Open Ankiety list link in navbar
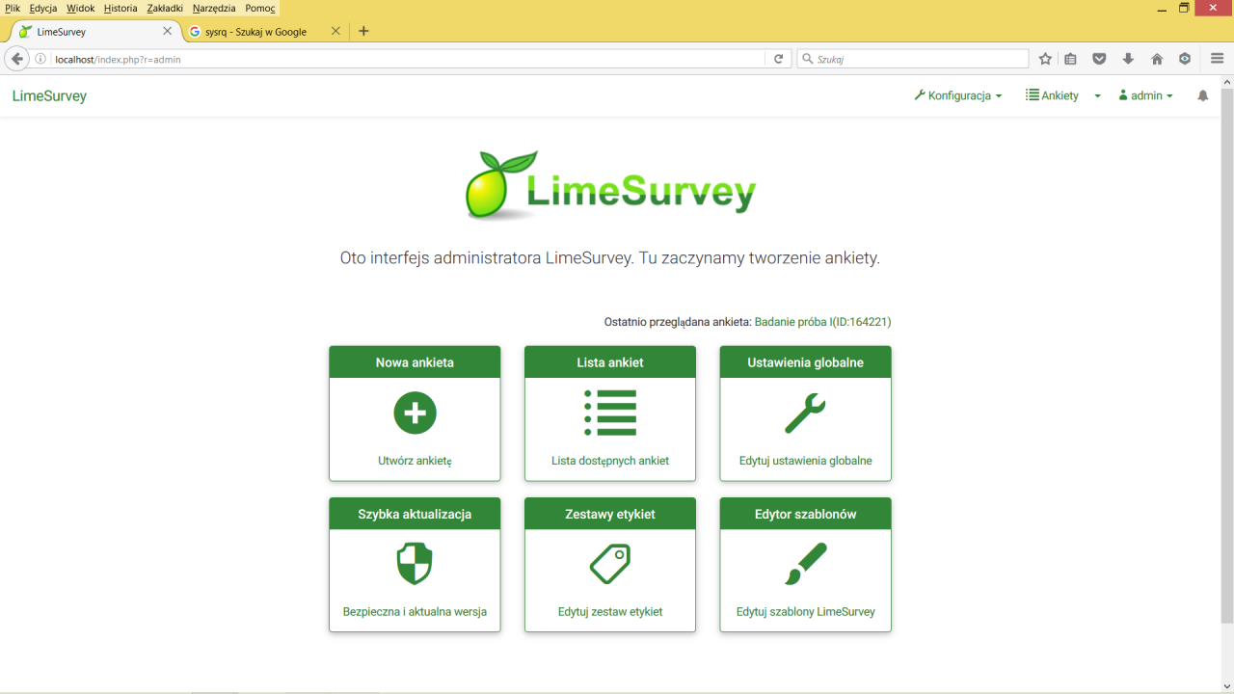The width and height of the screenshot is (1234, 694). (x=1052, y=95)
